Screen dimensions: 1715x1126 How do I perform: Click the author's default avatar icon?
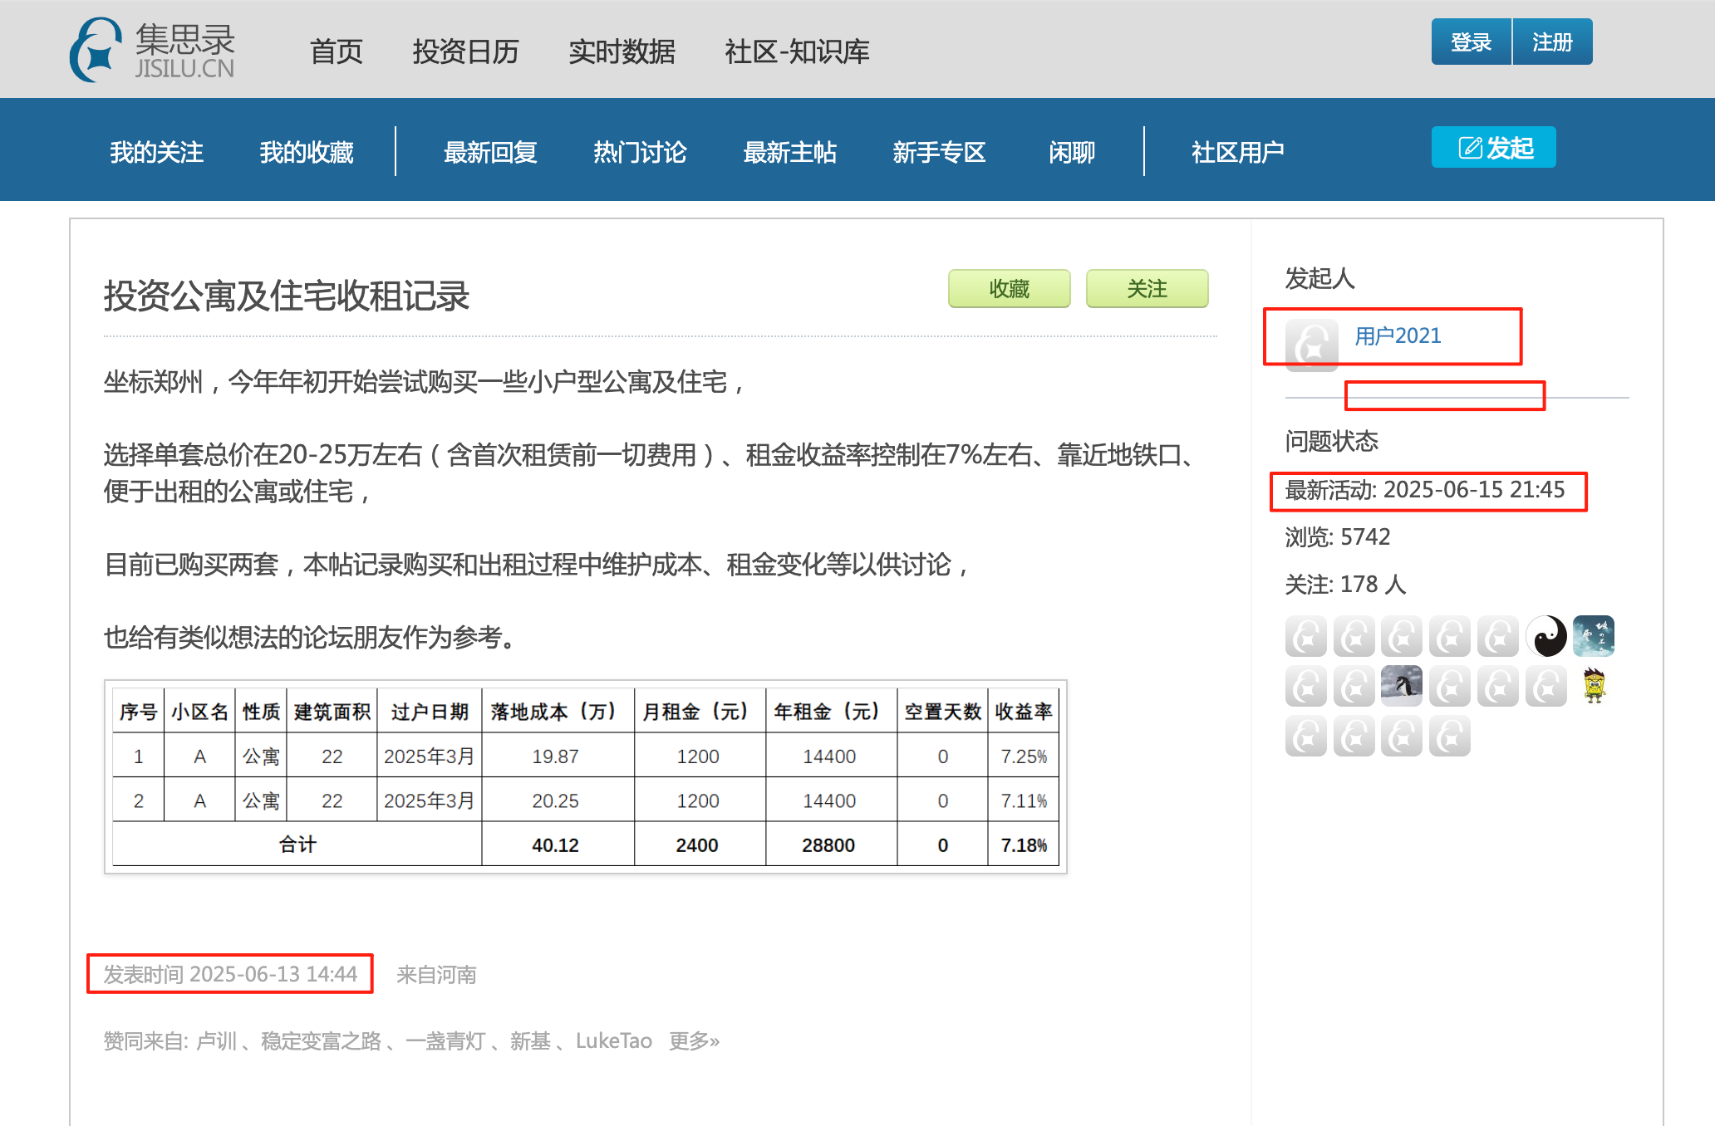(1311, 344)
